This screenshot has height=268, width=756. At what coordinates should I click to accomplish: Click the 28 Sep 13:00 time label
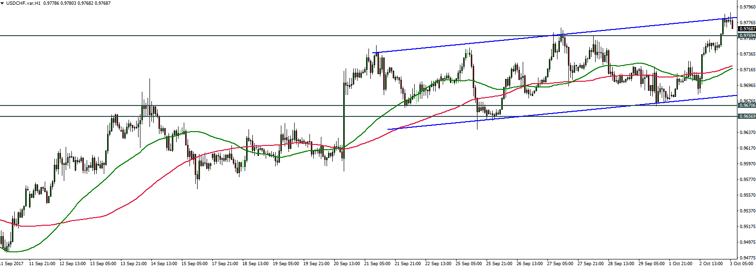tap(621, 264)
